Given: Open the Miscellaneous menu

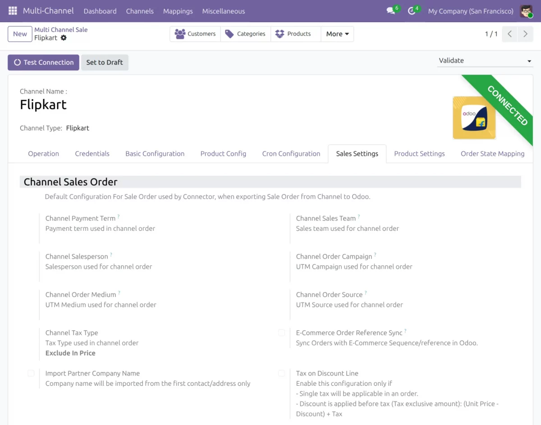Looking at the screenshot, I should 224,11.
